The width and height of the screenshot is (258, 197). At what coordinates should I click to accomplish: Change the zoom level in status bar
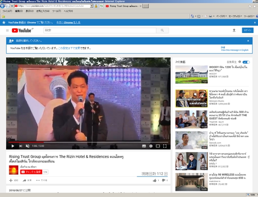[252, 195]
